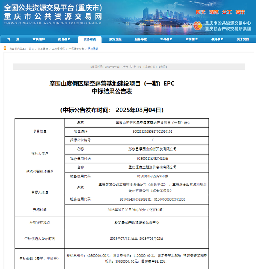Go to 工程招投标 in the breadcrumb
This screenshot has width=256, height=269.
[x=58, y=49]
